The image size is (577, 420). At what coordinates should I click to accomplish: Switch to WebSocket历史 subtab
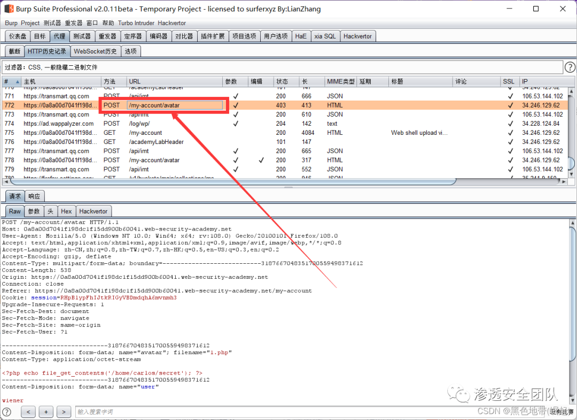click(x=95, y=51)
